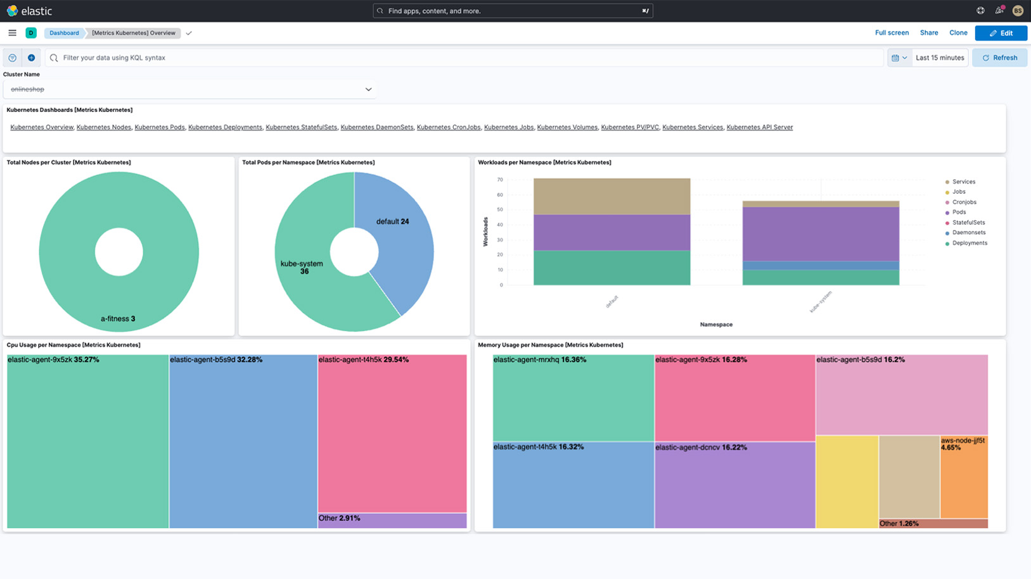Click the Elastic logo

[29, 11]
